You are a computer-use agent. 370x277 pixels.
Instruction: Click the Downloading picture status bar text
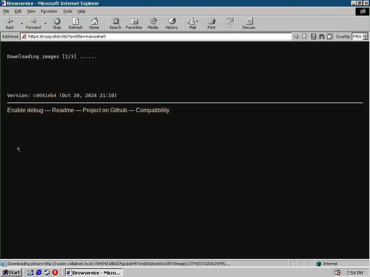(119, 264)
